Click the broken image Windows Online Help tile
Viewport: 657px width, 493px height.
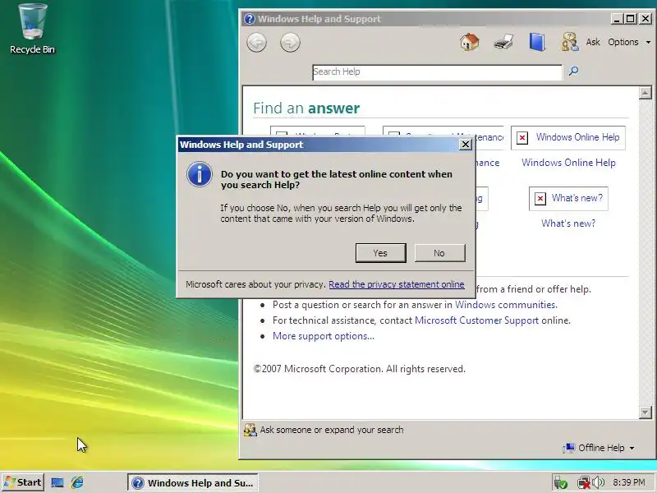tap(568, 137)
